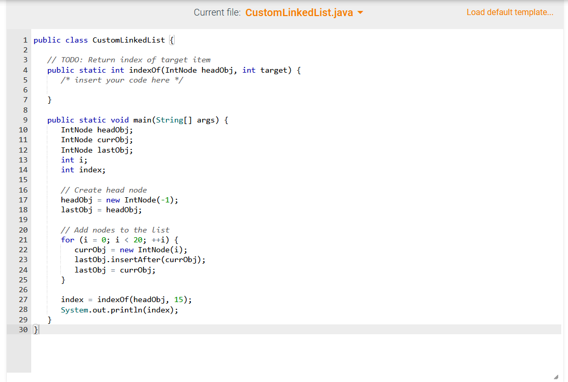Place cursor on the System.out.println statement
The width and height of the screenshot is (568, 382).
click(x=120, y=309)
